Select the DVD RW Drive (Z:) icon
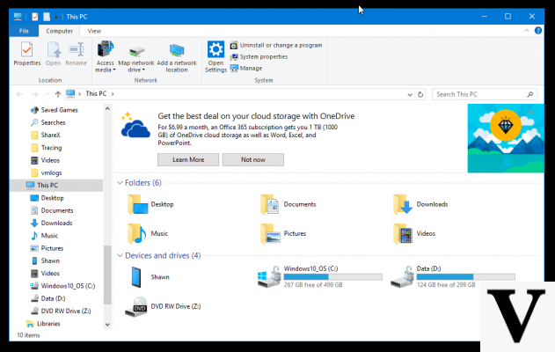This screenshot has height=352, width=555. 136,306
